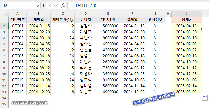Select row 15 header
This screenshot has height=108, width=209.
[4, 104]
